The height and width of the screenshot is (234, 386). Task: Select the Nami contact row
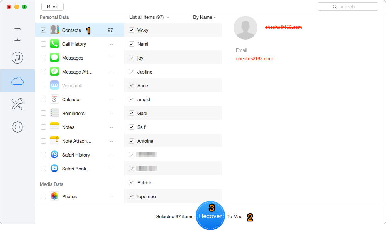point(173,44)
